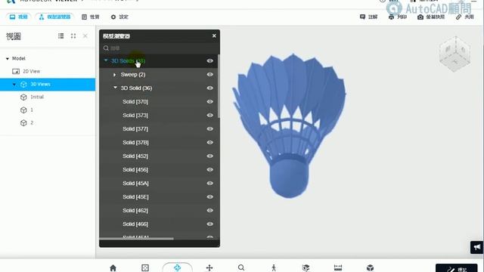Open the Section analysis tool

point(306,267)
